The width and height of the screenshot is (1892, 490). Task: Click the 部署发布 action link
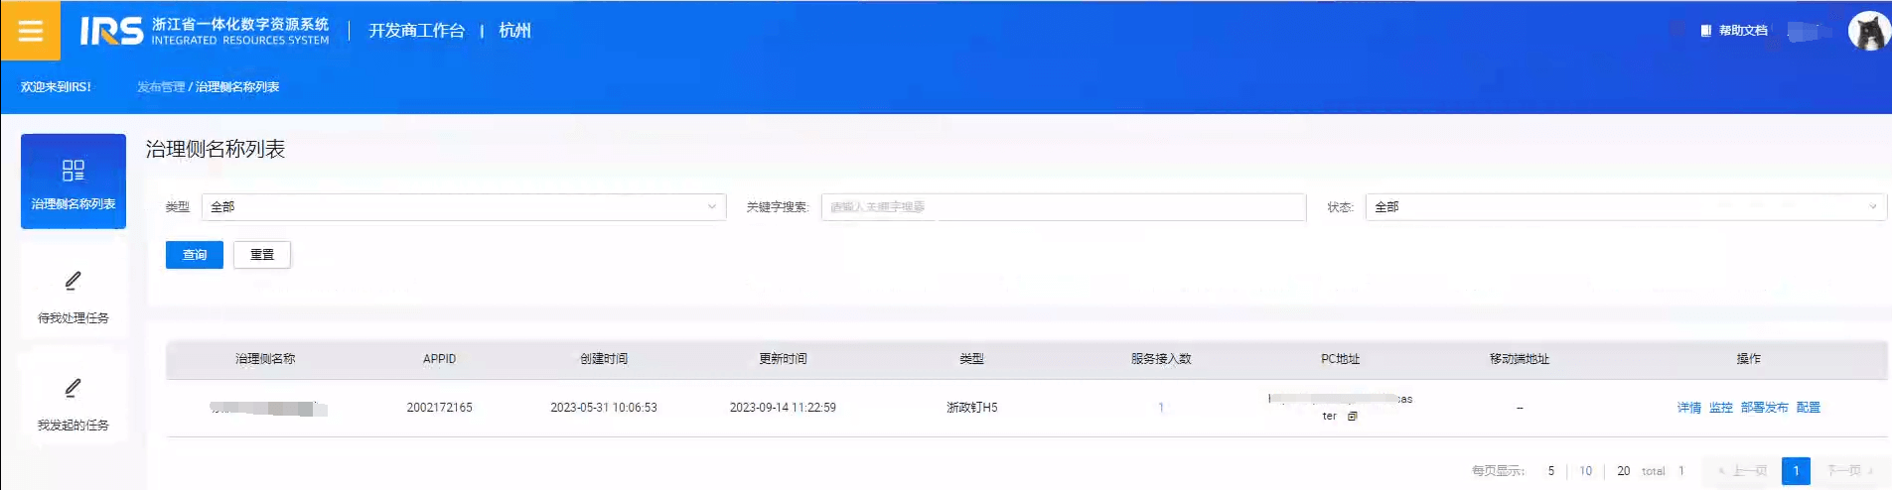(x=1764, y=408)
